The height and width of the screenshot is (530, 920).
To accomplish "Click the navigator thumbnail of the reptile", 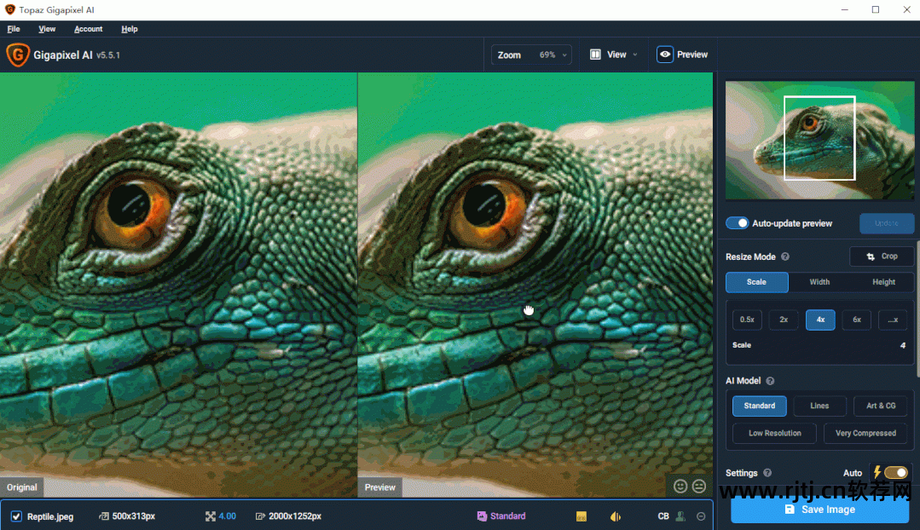I will click(x=819, y=141).
